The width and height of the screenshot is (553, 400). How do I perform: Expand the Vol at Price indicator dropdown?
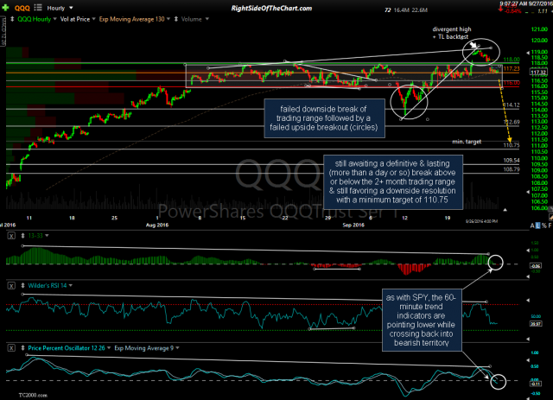click(x=93, y=19)
